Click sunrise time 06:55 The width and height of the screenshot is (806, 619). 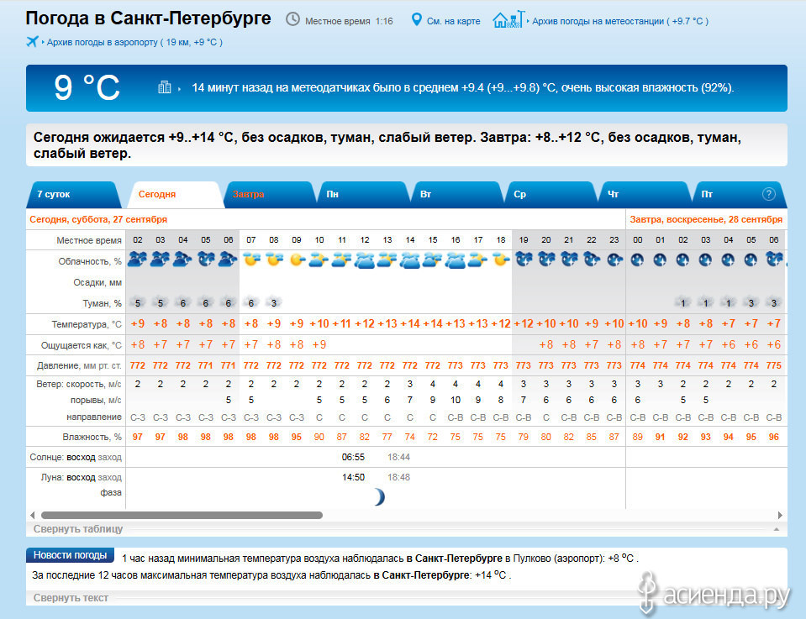click(353, 457)
